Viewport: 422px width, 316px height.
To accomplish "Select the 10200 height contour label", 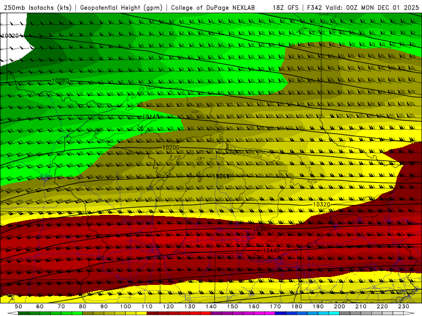I will coord(171,147).
